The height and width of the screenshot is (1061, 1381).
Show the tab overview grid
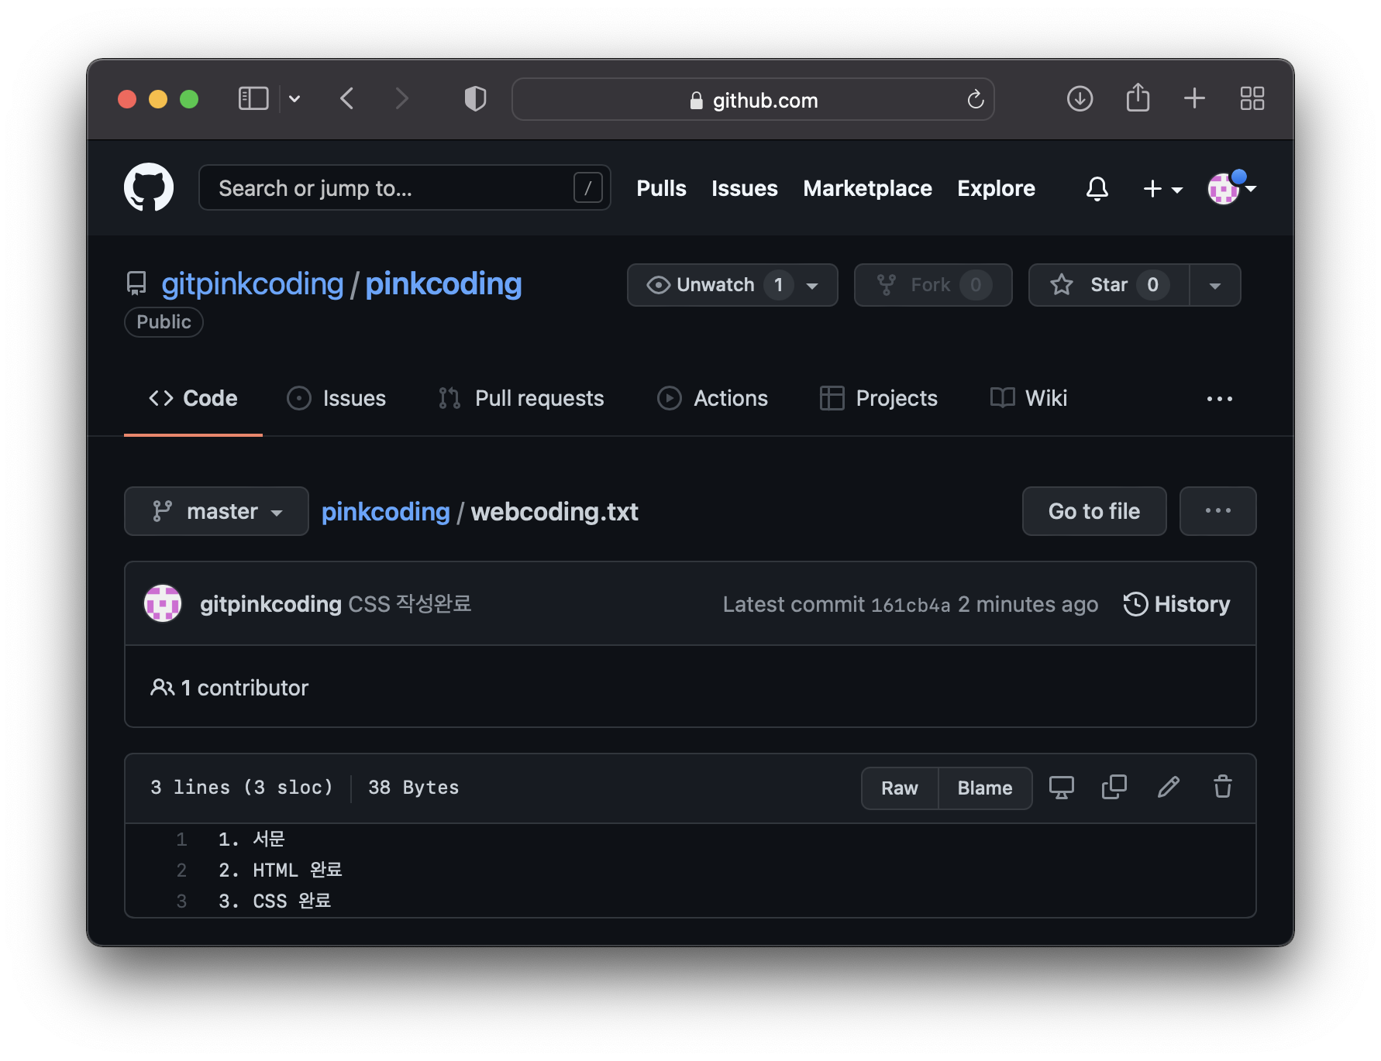coord(1252,98)
